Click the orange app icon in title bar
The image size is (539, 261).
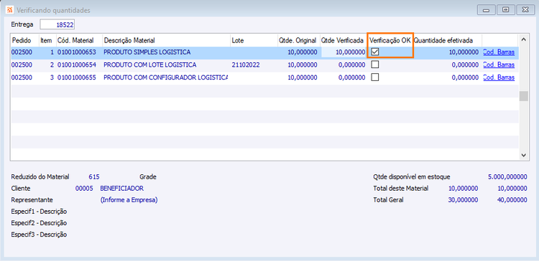(x=10, y=10)
